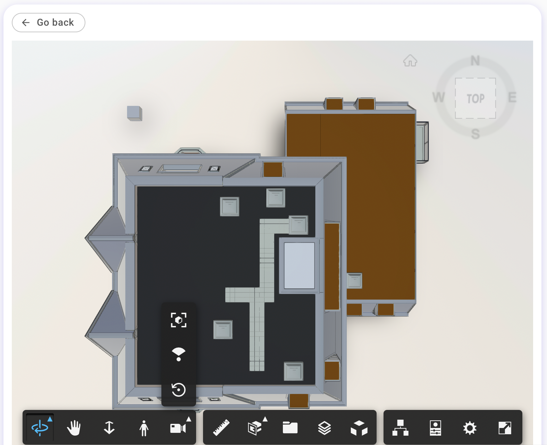Click Fit to view icon
Screen dimensions: 547x445
click(x=179, y=320)
